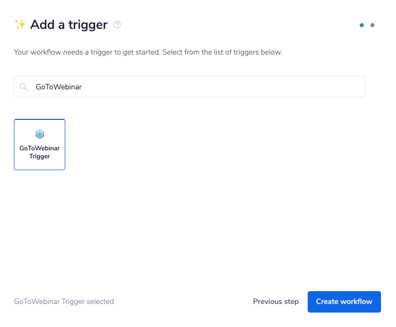This screenshot has height=327, width=396.
Task: Click the GoToWebinar logo icon
Action: pos(40,134)
